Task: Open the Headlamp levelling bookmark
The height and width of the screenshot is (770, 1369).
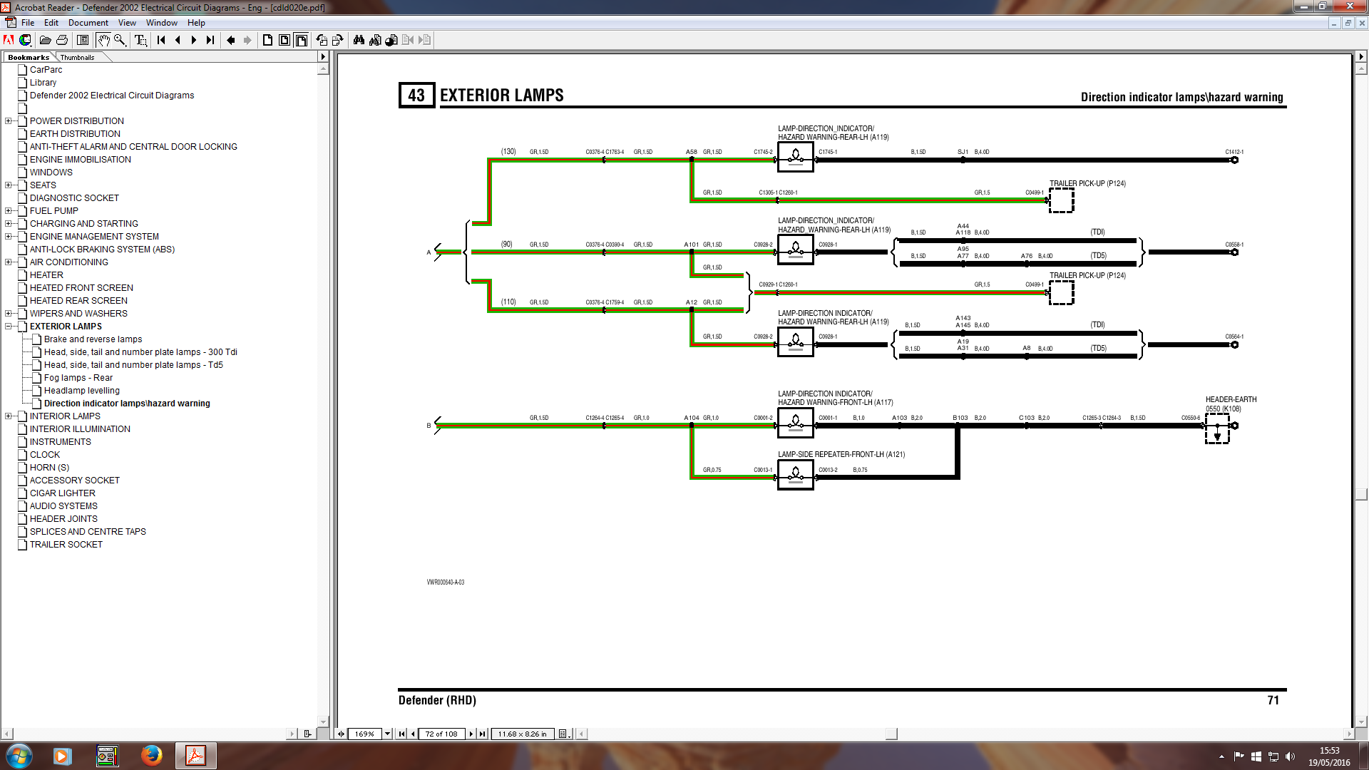Action: [x=82, y=391]
